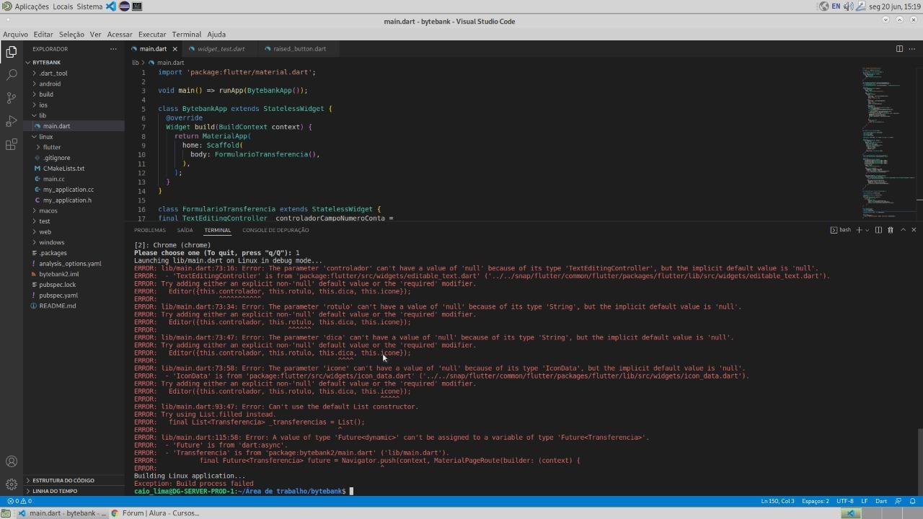Switch to raised_button.dart tab
Screen dimensions: 923x519
pyautogui.click(x=299, y=49)
